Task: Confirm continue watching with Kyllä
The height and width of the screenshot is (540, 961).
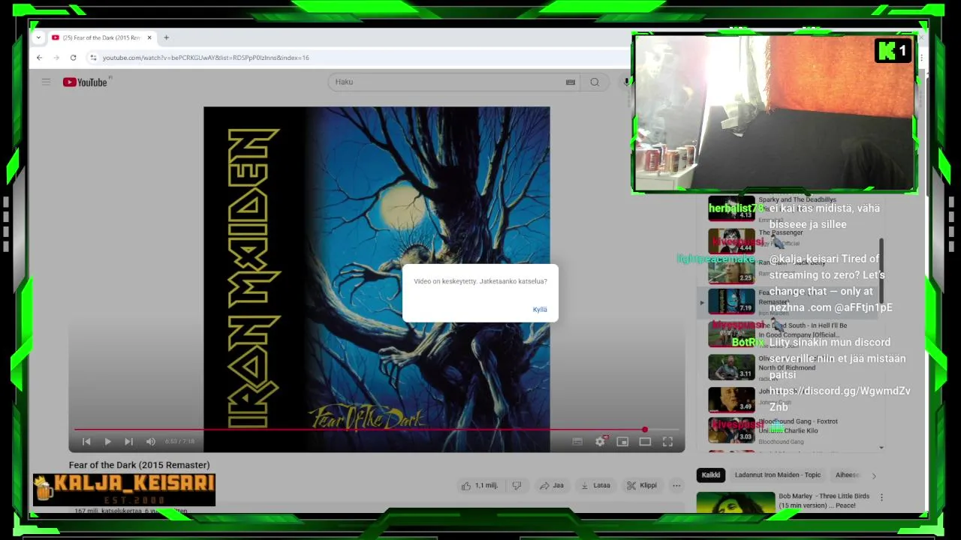Action: 540,310
